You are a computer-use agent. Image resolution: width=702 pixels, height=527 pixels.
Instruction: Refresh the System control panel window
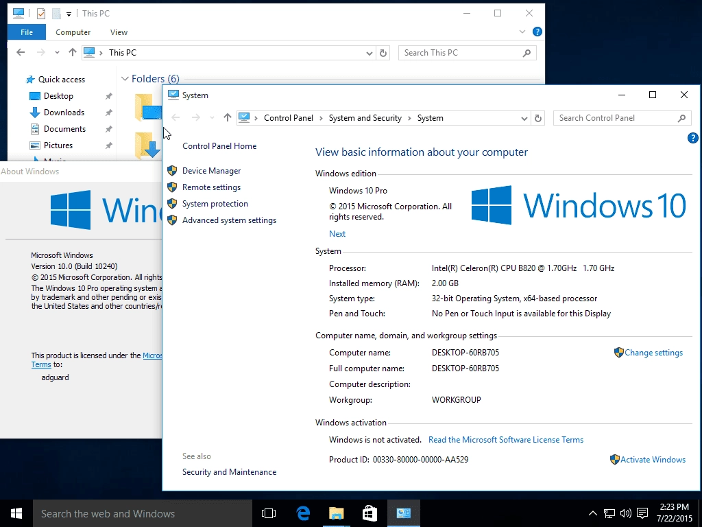click(538, 118)
